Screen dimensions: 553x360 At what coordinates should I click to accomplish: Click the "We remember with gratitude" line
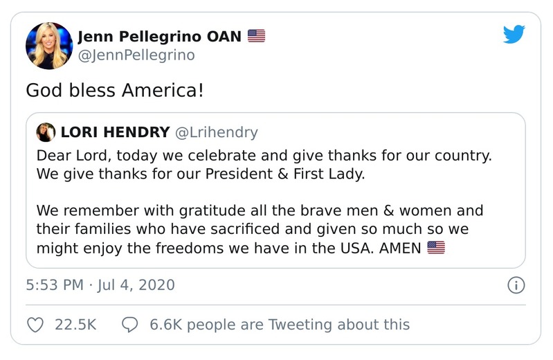260,210
